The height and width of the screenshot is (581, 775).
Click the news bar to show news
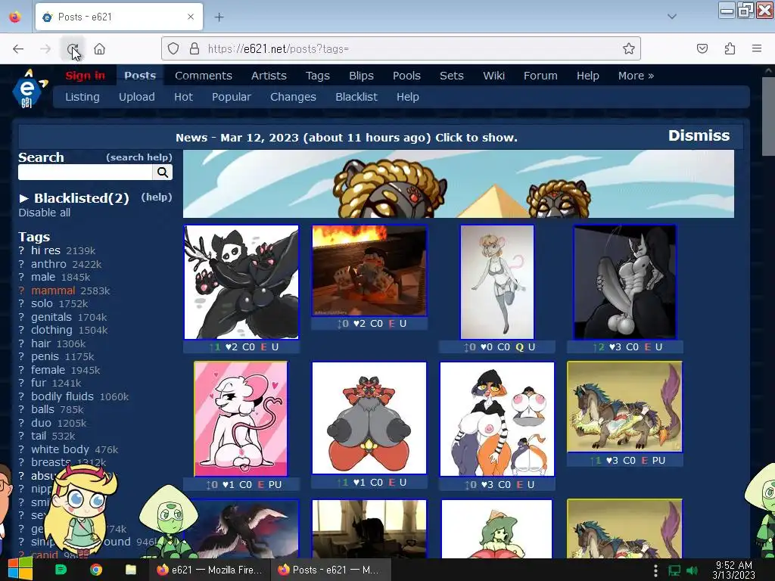(347, 138)
